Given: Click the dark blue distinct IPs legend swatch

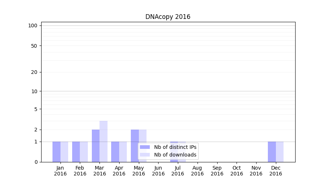Looking at the screenshot, I should 145,147.
